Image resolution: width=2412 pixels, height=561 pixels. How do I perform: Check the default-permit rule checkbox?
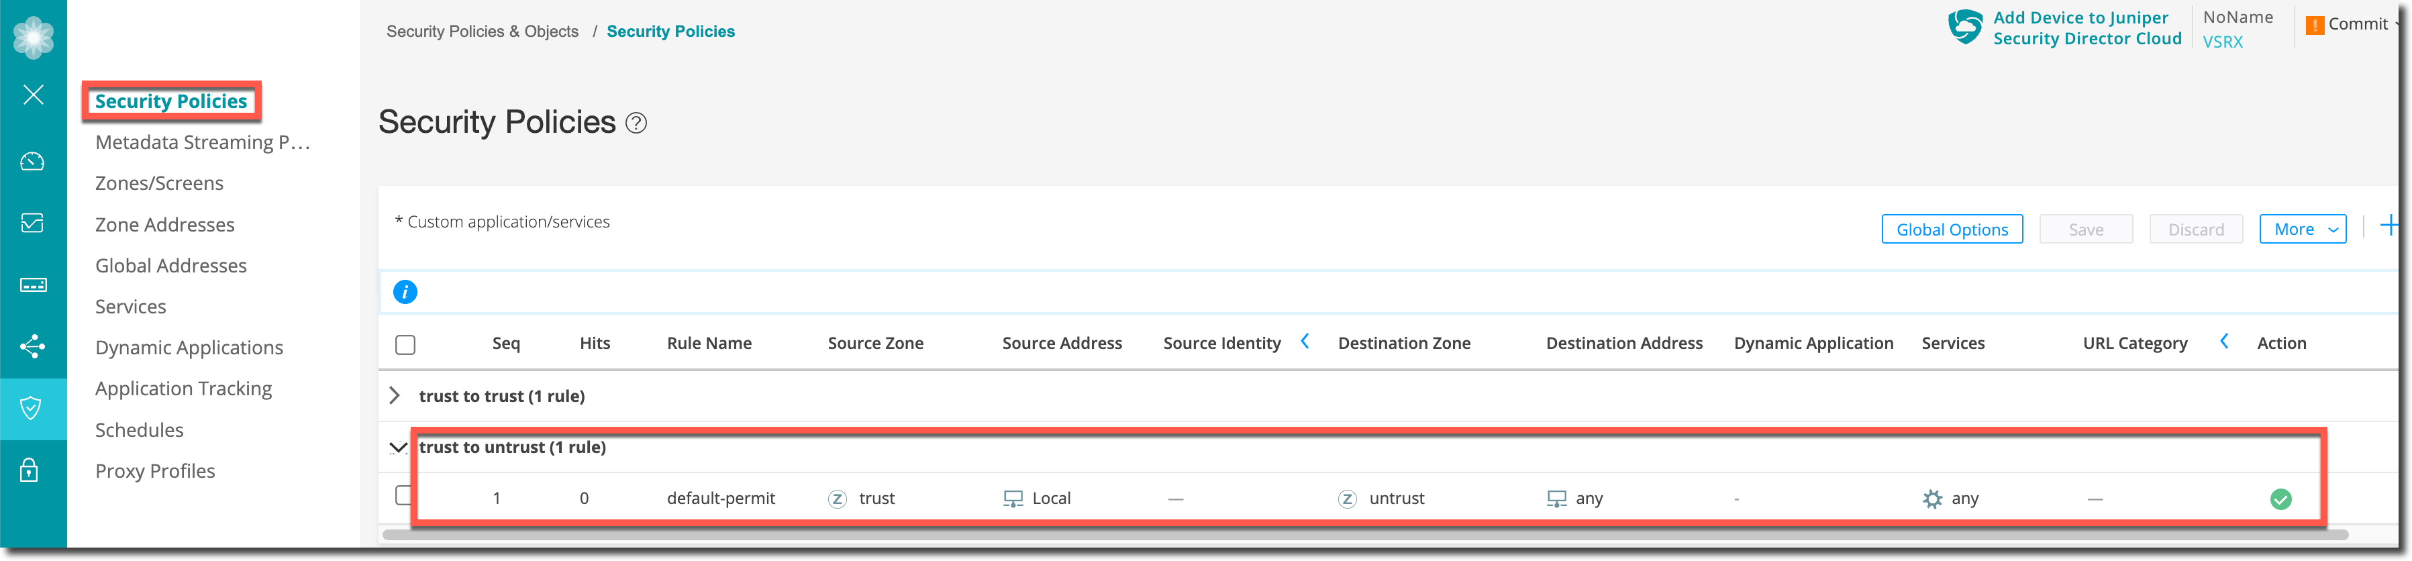tap(403, 495)
